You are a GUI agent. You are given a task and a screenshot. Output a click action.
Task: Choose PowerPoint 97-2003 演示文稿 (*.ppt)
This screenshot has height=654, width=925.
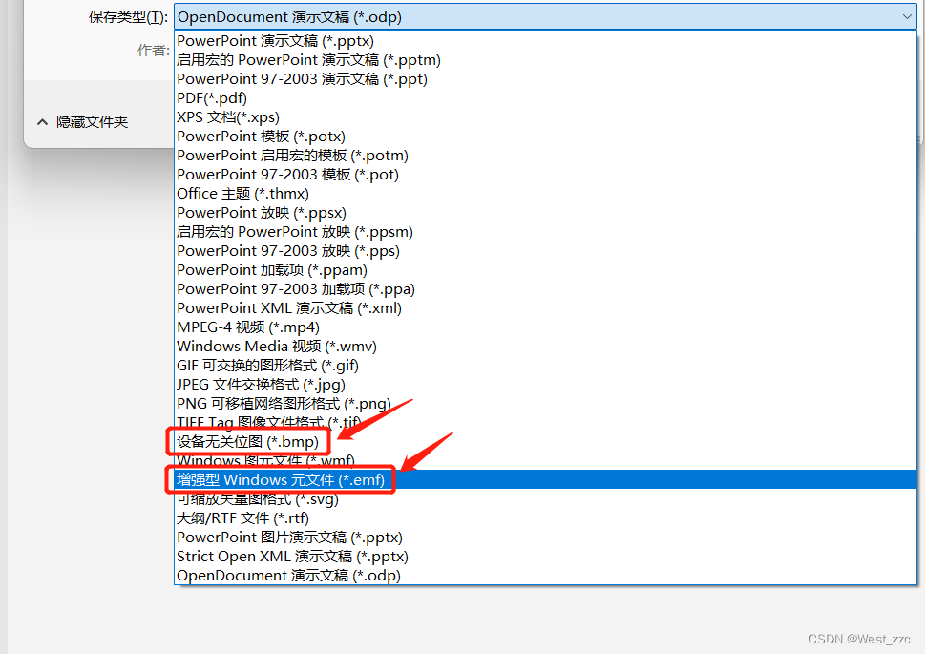[x=545, y=79]
